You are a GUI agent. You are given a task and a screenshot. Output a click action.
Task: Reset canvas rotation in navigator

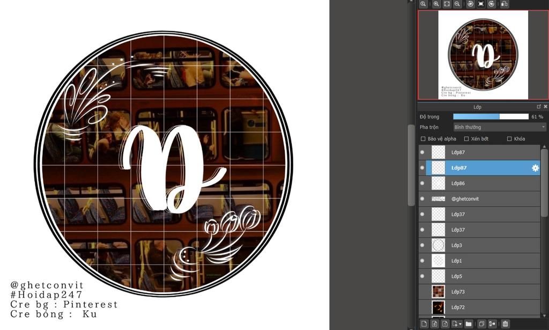[481, 4]
